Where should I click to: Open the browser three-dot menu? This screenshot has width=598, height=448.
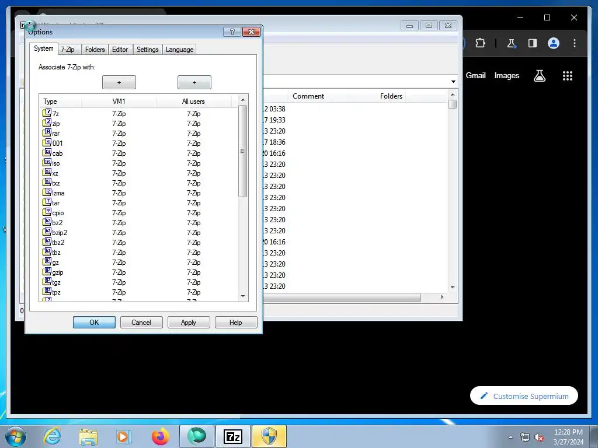575,43
